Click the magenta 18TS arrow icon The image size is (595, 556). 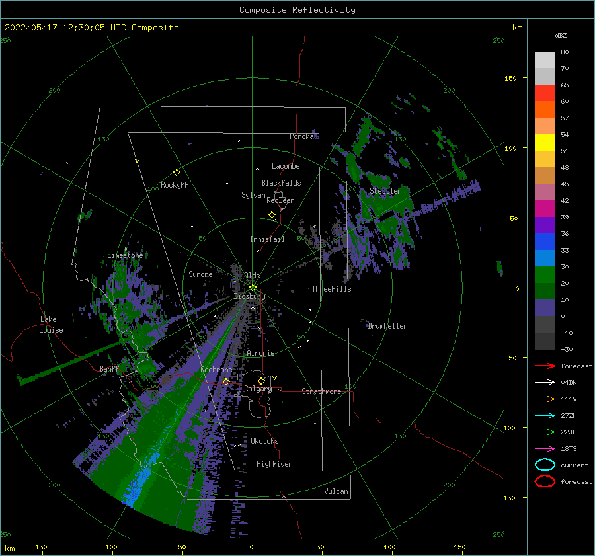pyautogui.click(x=545, y=449)
